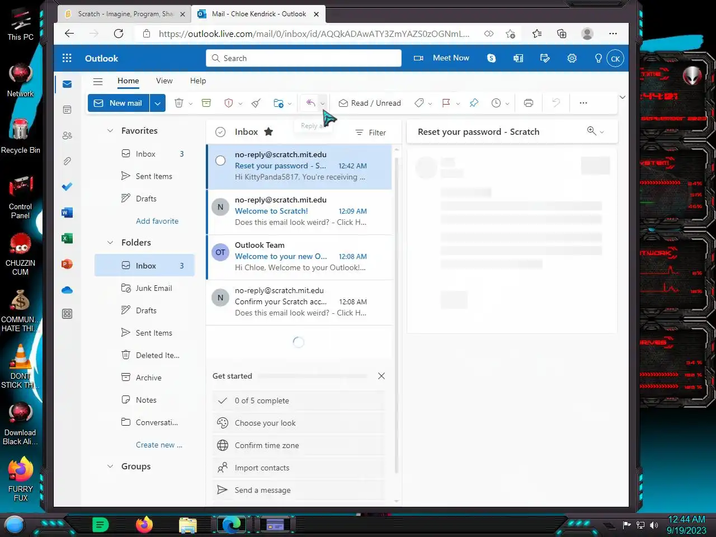Snooze the message with clock icon
The height and width of the screenshot is (537, 716).
pos(496,103)
